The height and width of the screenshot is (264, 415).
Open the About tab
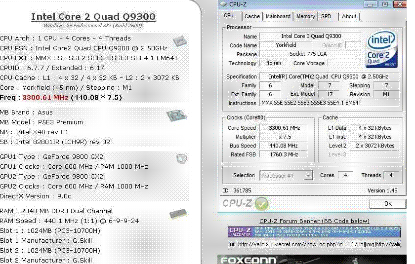(349, 16)
